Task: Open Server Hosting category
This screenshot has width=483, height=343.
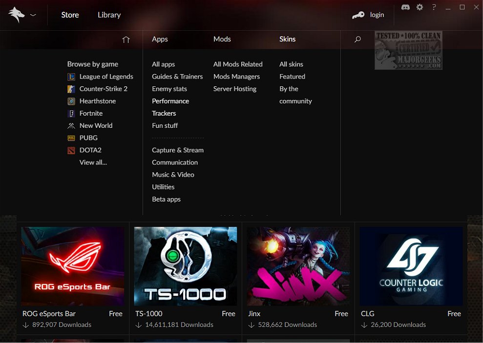Action: (x=235, y=89)
